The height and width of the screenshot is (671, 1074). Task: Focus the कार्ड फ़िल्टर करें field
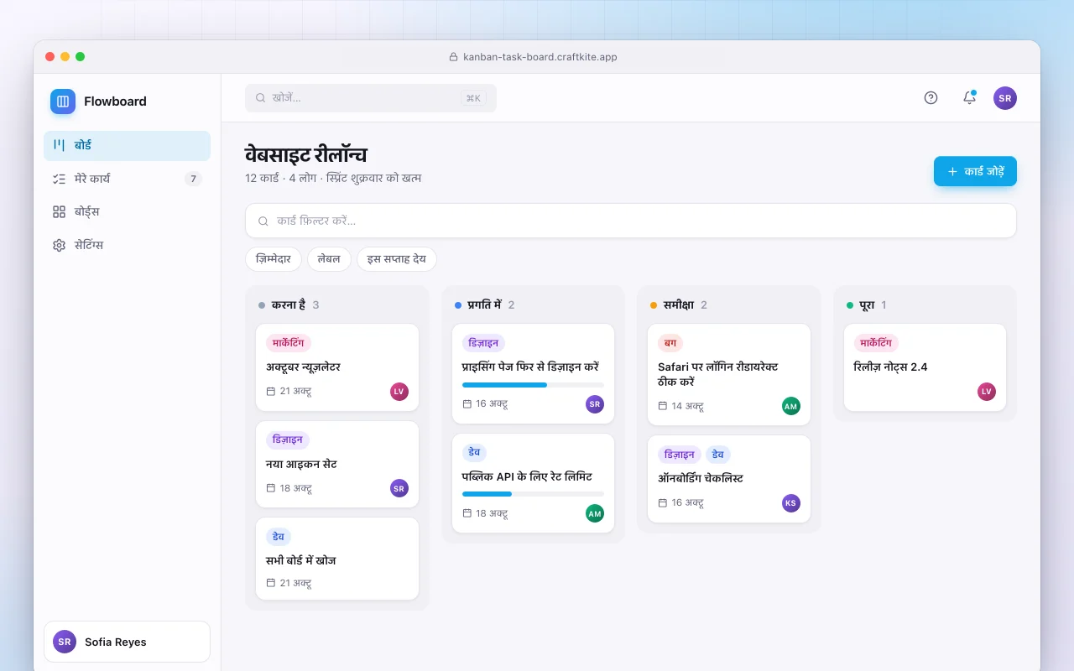pos(631,221)
